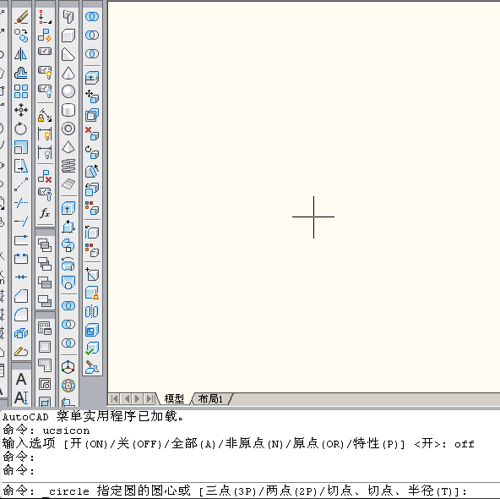The image size is (500, 499).
Task: Click the Auto Constrain icon
Action: tap(45, 36)
